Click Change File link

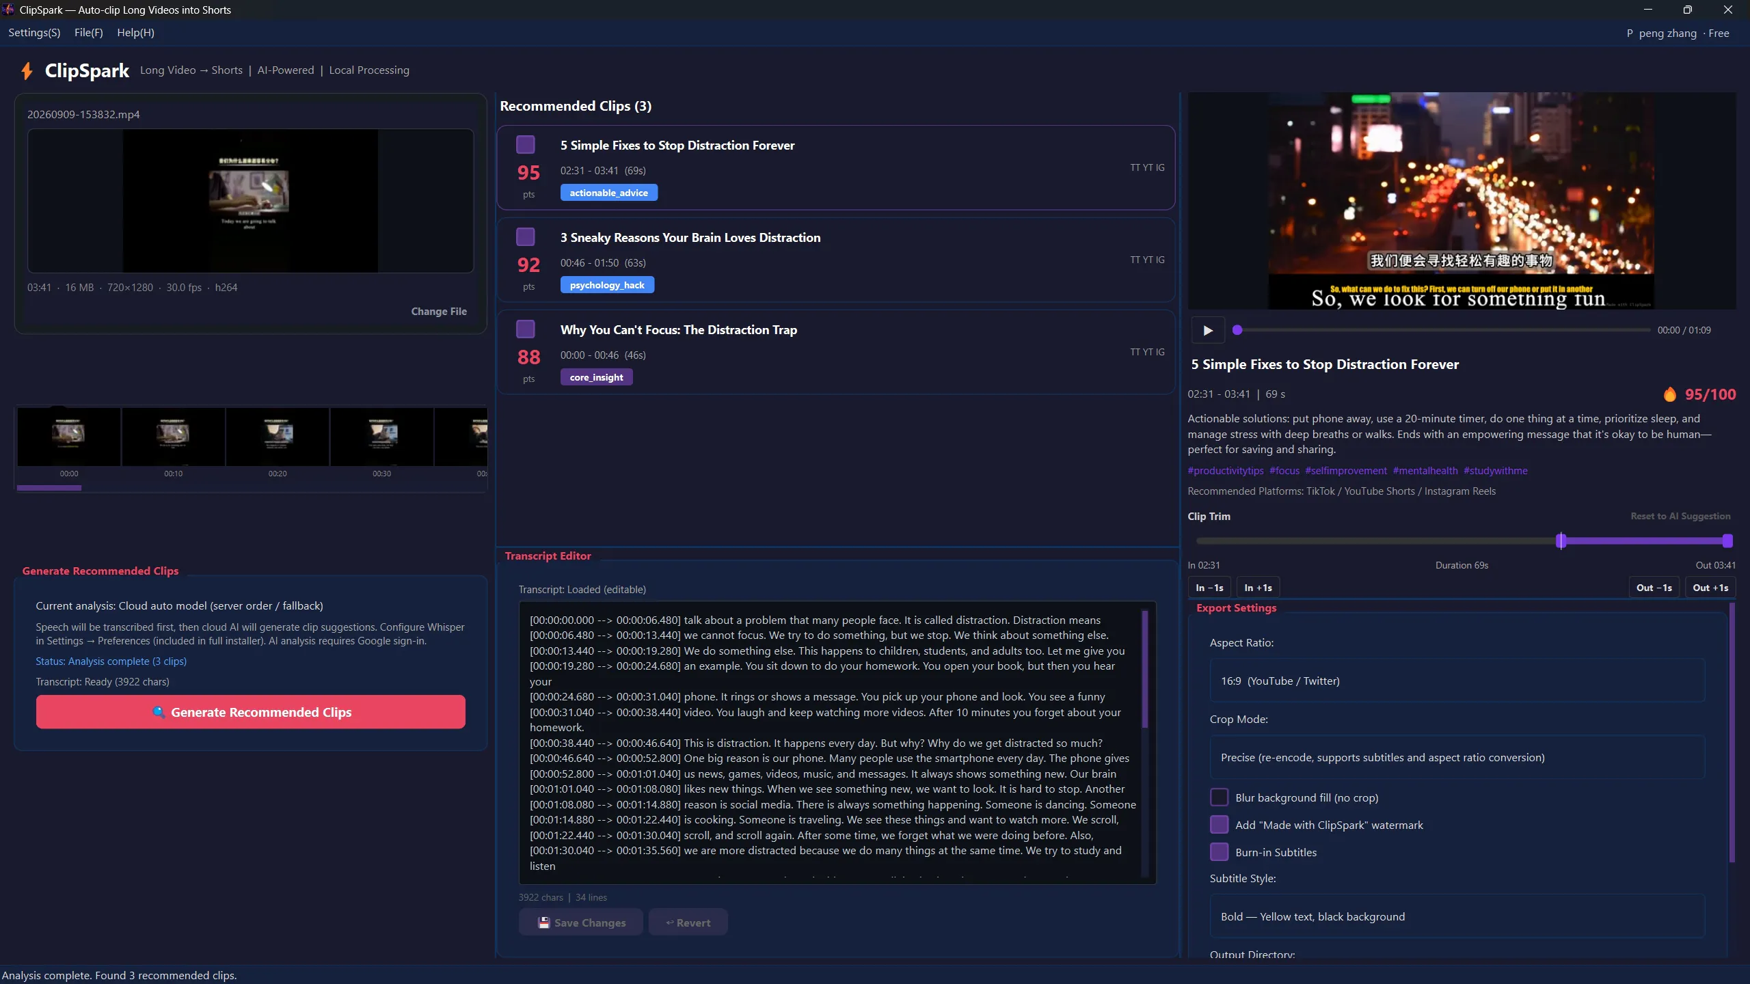tap(439, 312)
